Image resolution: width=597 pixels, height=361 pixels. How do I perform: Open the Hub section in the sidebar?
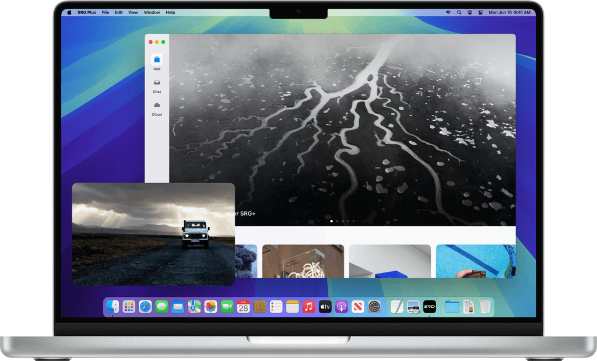(x=157, y=62)
